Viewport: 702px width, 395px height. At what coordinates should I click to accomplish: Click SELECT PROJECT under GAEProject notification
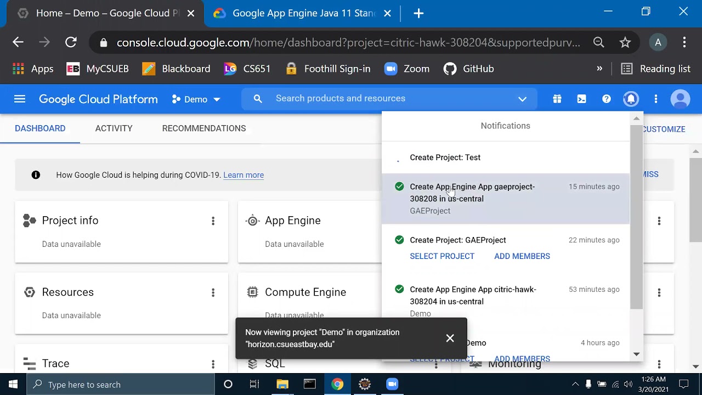(442, 256)
